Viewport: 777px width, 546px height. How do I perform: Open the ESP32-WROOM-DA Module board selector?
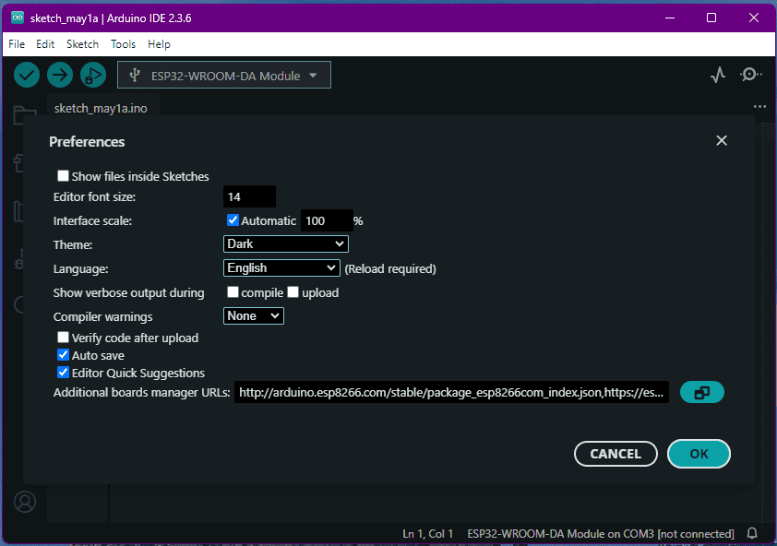224,76
